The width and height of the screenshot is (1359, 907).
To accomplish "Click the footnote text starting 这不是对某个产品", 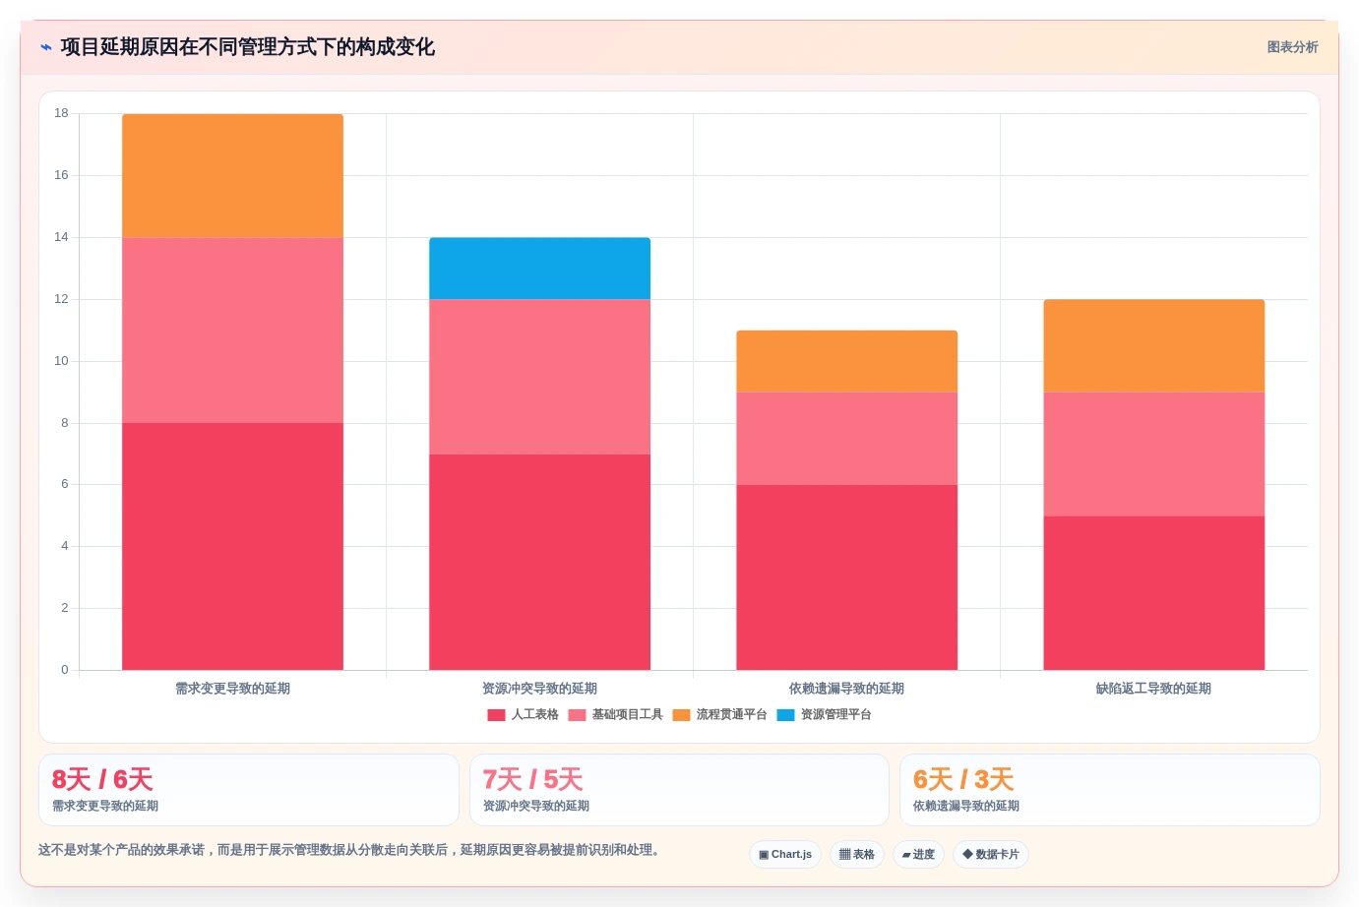I will [x=351, y=850].
